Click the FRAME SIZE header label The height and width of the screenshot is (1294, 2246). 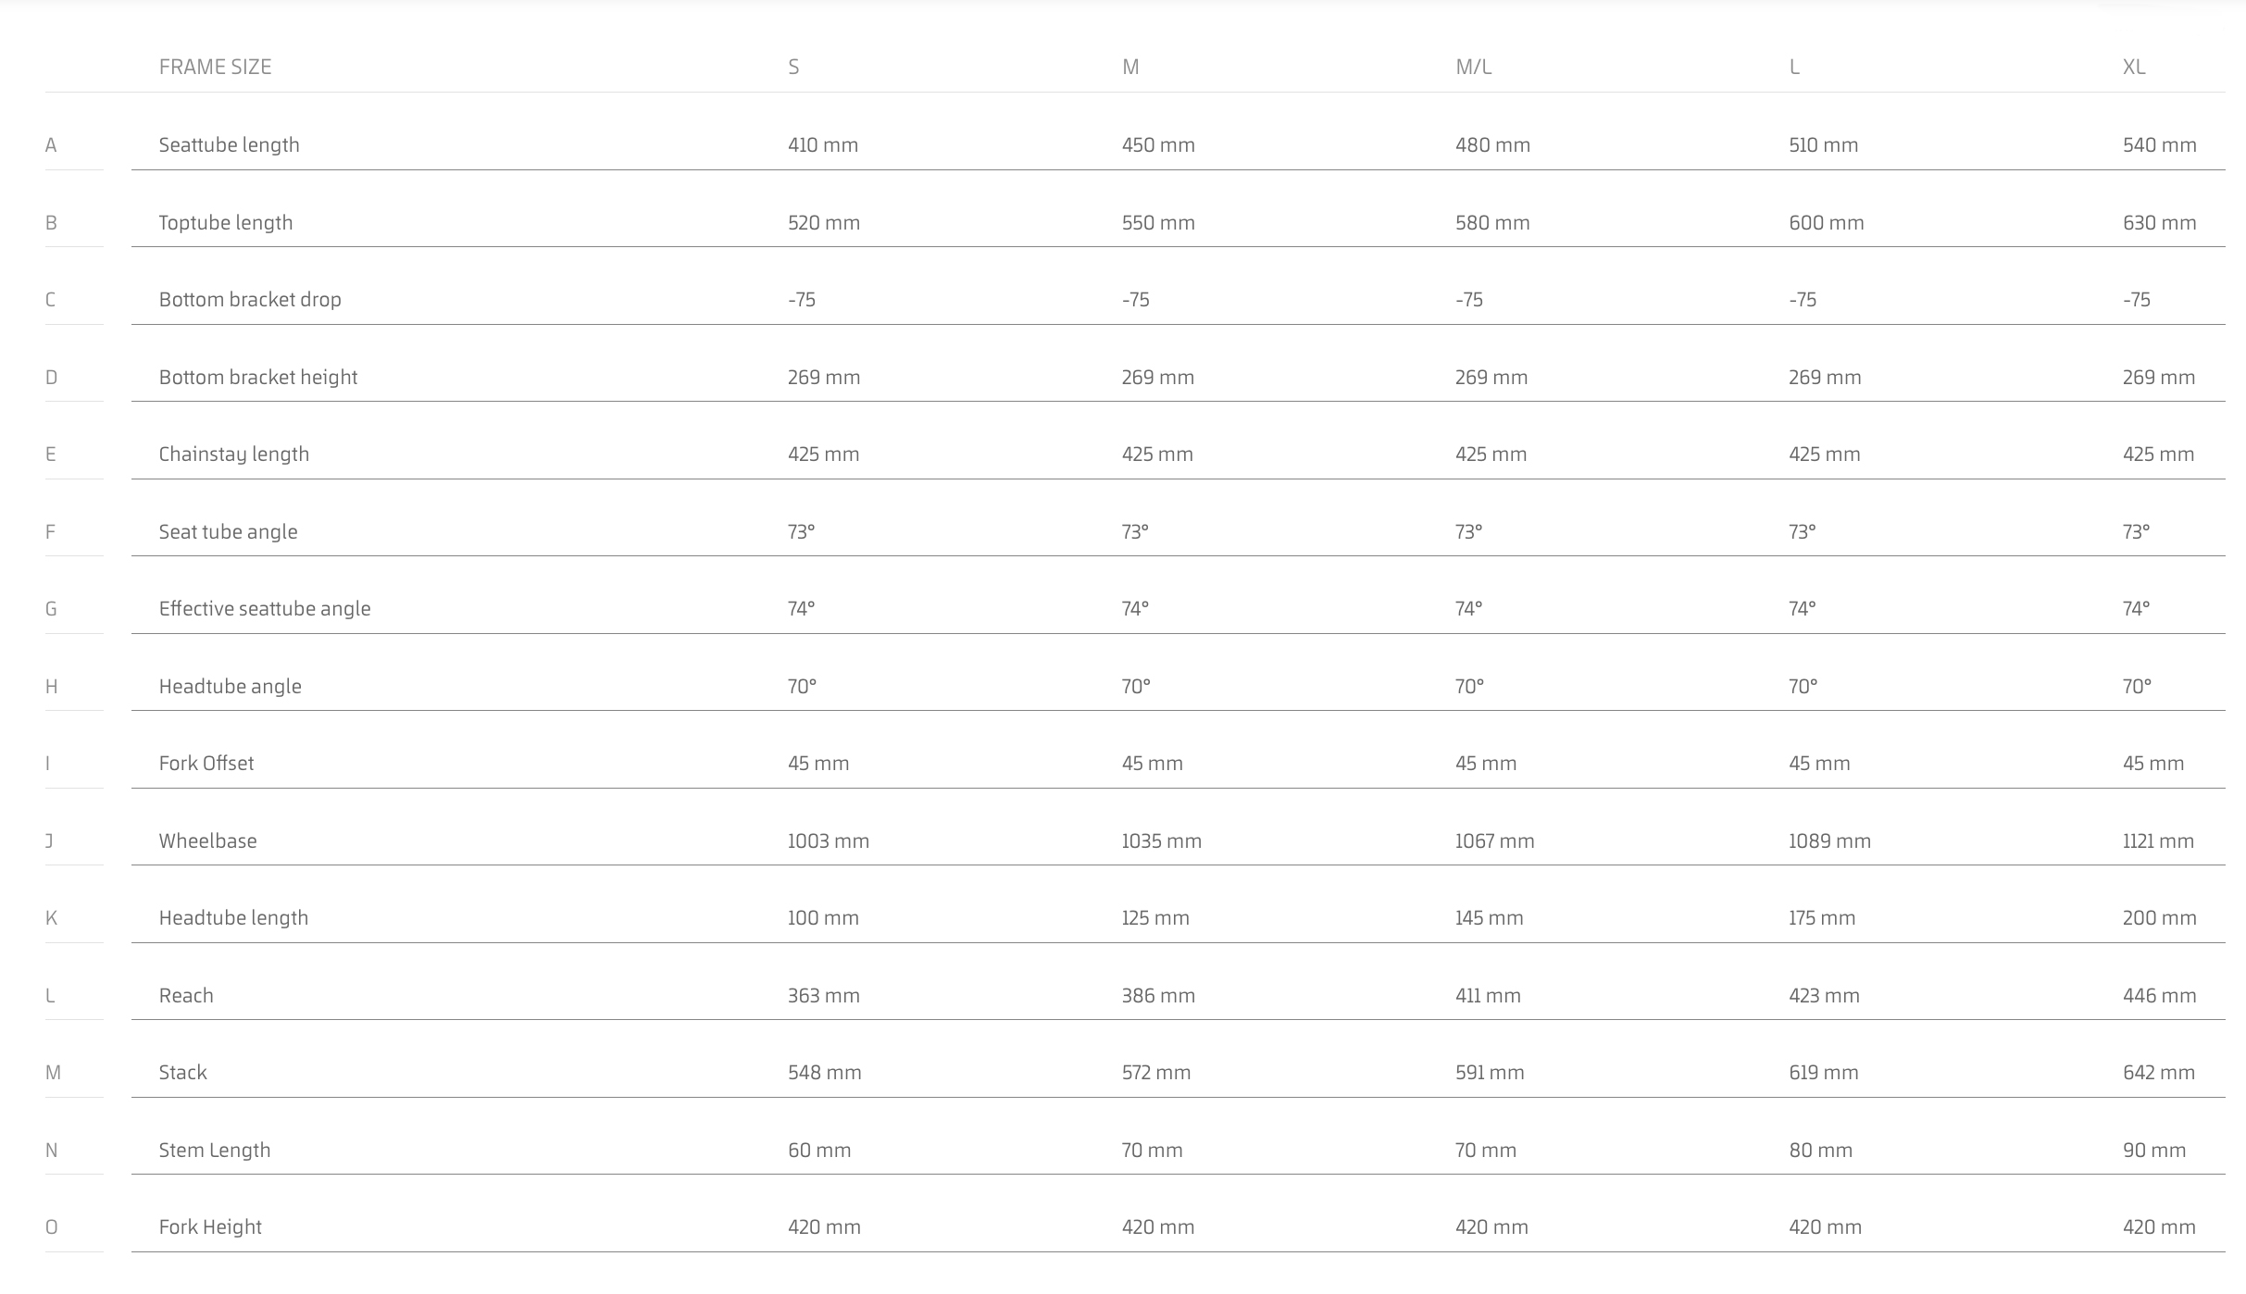(215, 67)
